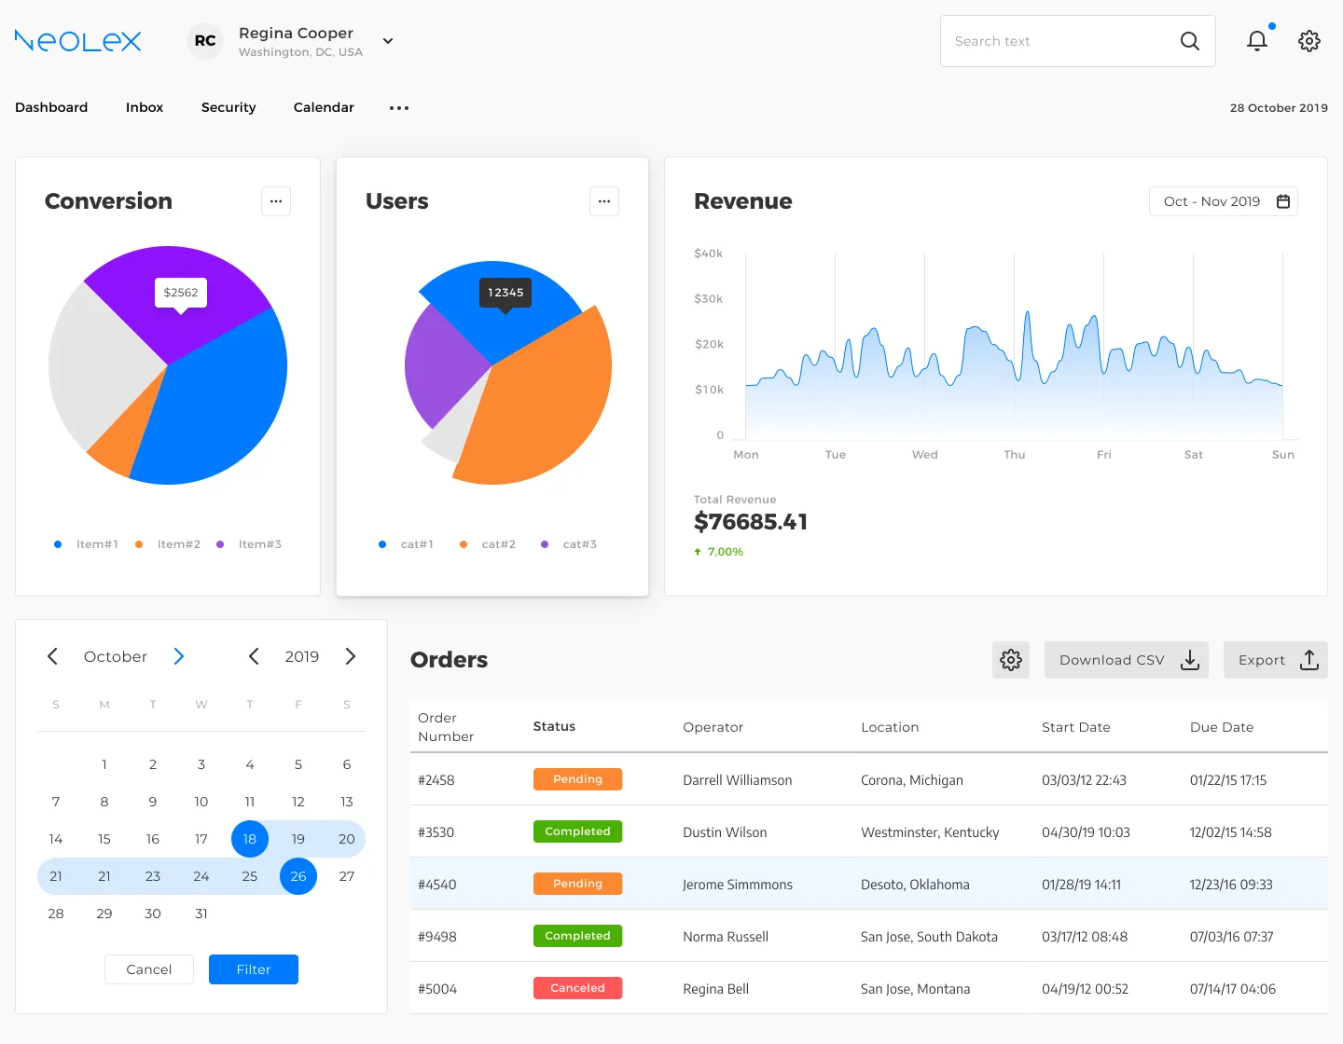This screenshot has width=1343, height=1044.
Task: Open the Security section
Action: [228, 107]
